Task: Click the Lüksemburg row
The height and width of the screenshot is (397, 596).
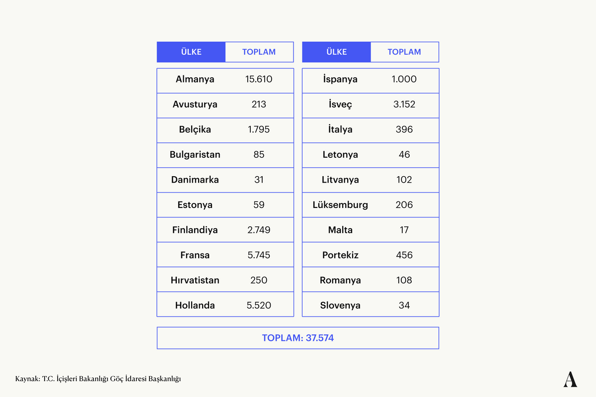Action: (371, 204)
